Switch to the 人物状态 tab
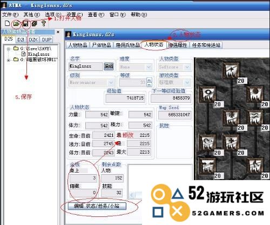270x225 pixels. coord(154,44)
